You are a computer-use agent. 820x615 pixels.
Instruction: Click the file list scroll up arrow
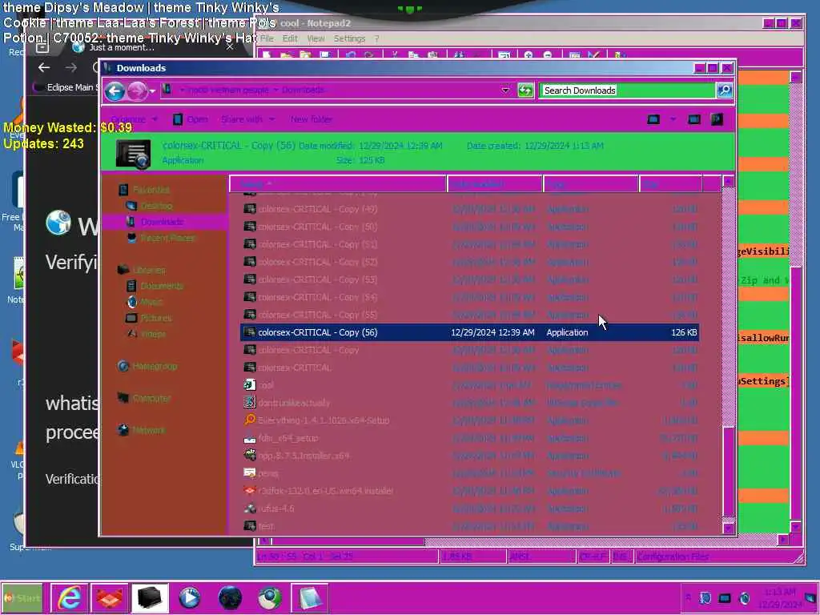pos(729,182)
